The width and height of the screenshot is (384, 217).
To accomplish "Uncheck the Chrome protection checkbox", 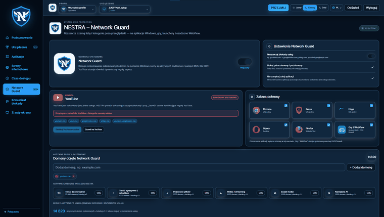I will 286,106.
